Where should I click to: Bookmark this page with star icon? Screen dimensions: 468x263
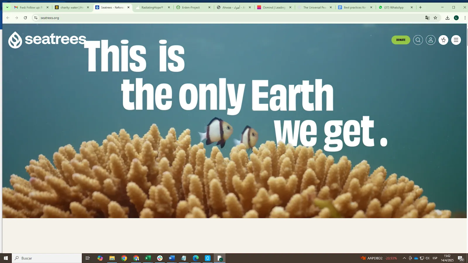[435, 18]
